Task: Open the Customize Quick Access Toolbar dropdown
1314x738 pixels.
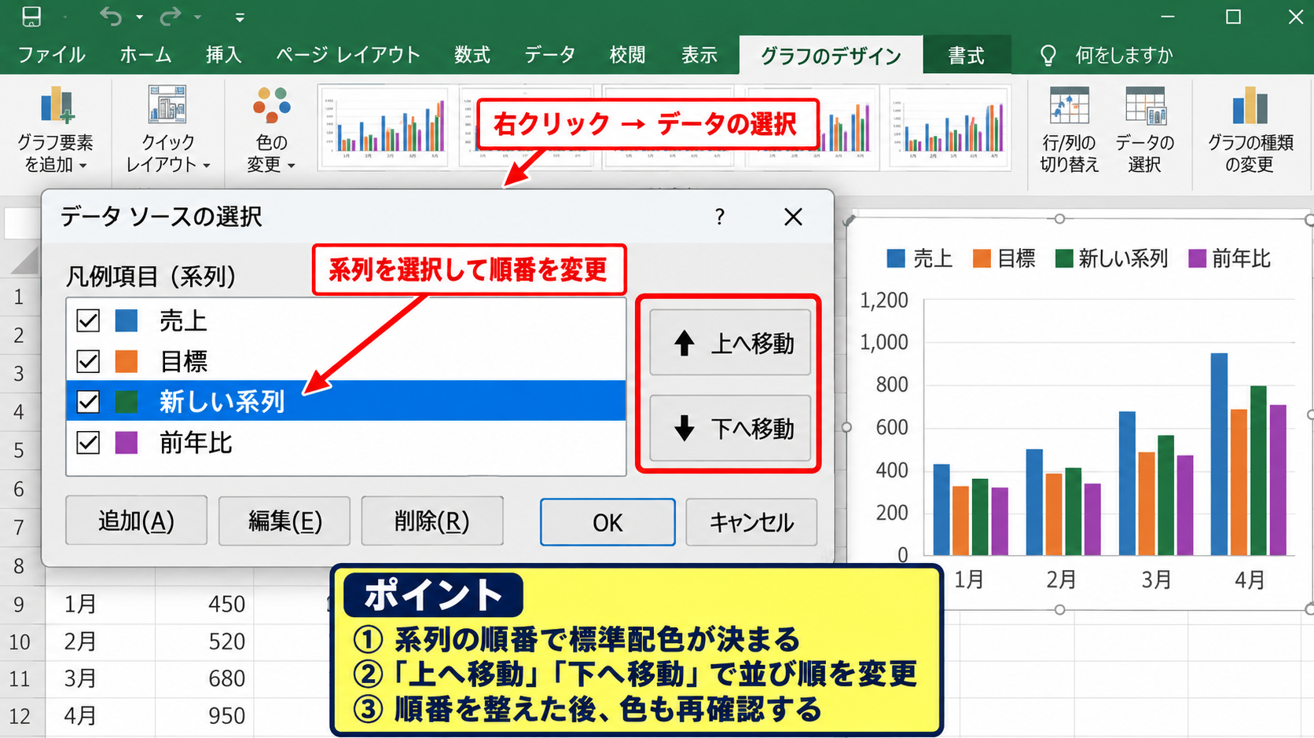Action: coord(240,17)
